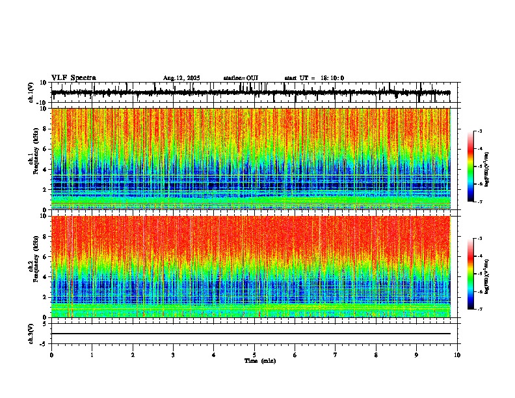Click the '1' minute tick label
Image resolution: width=515 pixels, height=398 pixels.
(92, 355)
